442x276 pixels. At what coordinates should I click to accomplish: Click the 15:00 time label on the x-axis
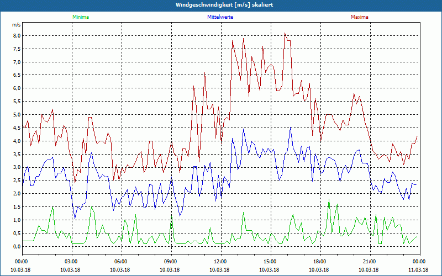pos(271,262)
